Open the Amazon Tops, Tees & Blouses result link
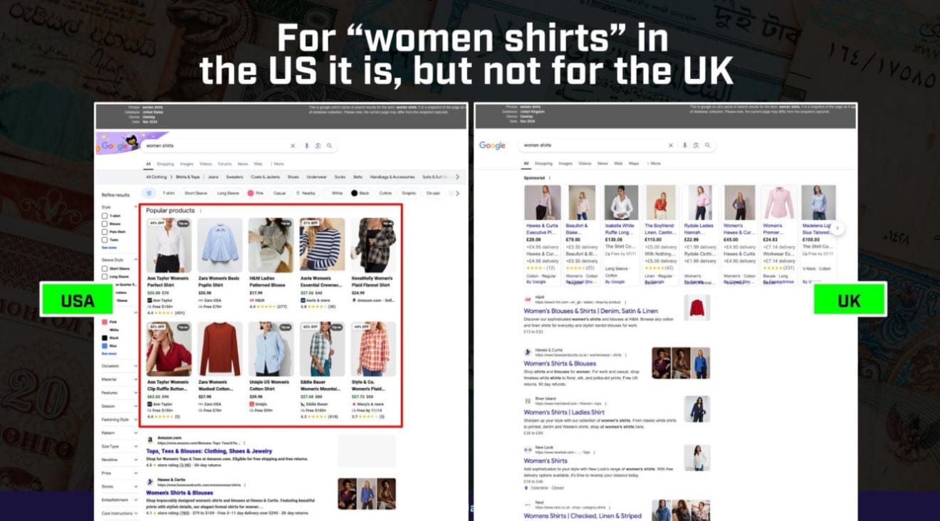 click(x=209, y=451)
